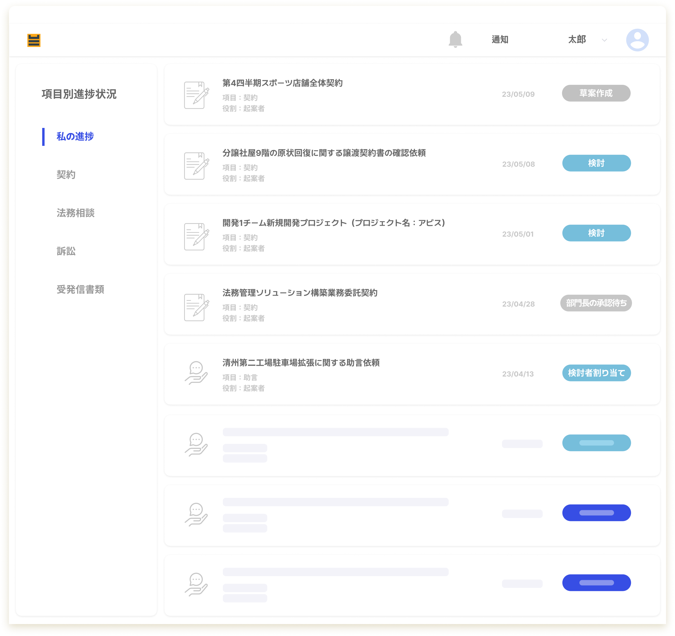Click the 部門長の承認待ち status badge
Screen dimensions: 675x636
coord(595,303)
